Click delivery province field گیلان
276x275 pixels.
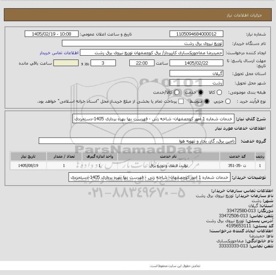pos(196,73)
